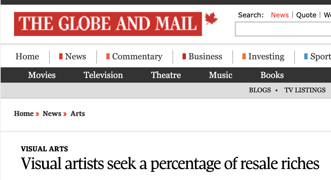Click the Home breadcrumb link
The height and width of the screenshot is (180, 331).
point(24,114)
